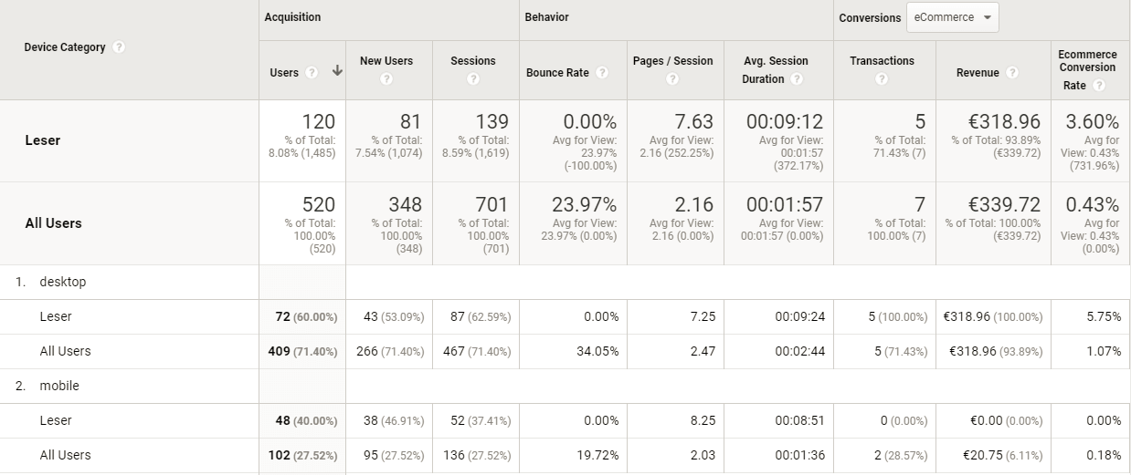Show help for Ecommerce Conversion Rate
Viewport: 1131px width, 475px height.
tap(1099, 86)
